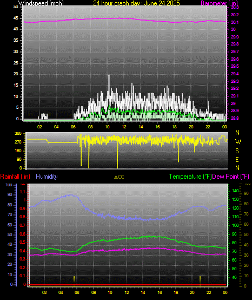The height and width of the screenshot is (300, 252).
Task: Click the S compass direction label
Action: [x=237, y=151]
